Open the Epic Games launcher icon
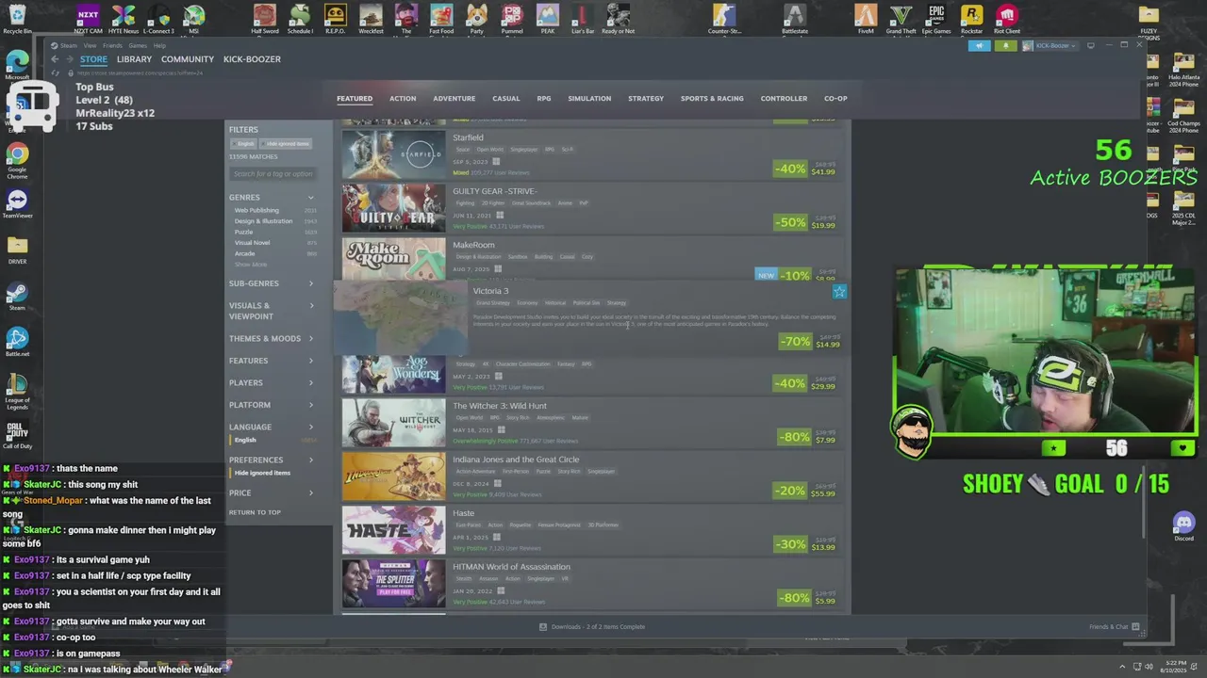Image resolution: width=1207 pixels, height=678 pixels. point(936,19)
